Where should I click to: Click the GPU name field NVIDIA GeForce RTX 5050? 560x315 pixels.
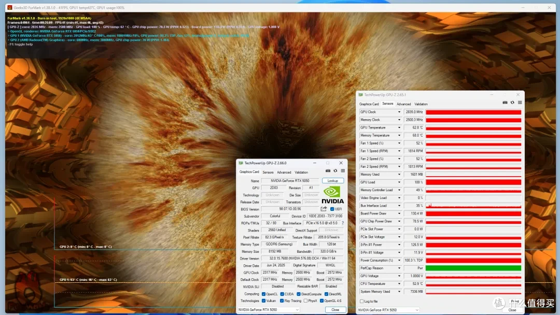point(290,181)
